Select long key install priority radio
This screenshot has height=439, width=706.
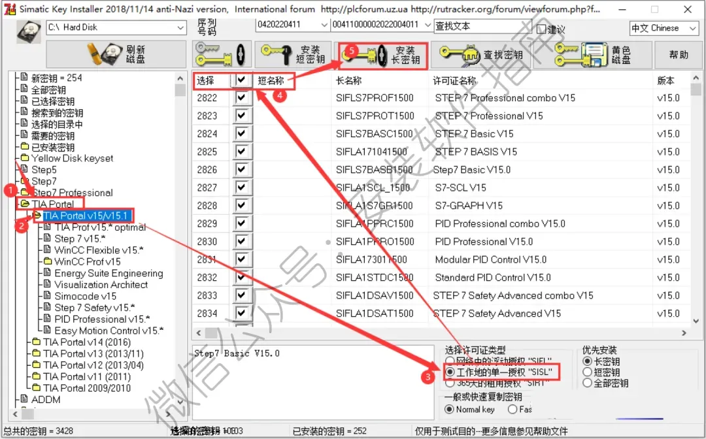(x=587, y=361)
